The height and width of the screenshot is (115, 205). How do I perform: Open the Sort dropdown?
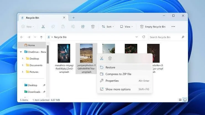click(x=108, y=27)
